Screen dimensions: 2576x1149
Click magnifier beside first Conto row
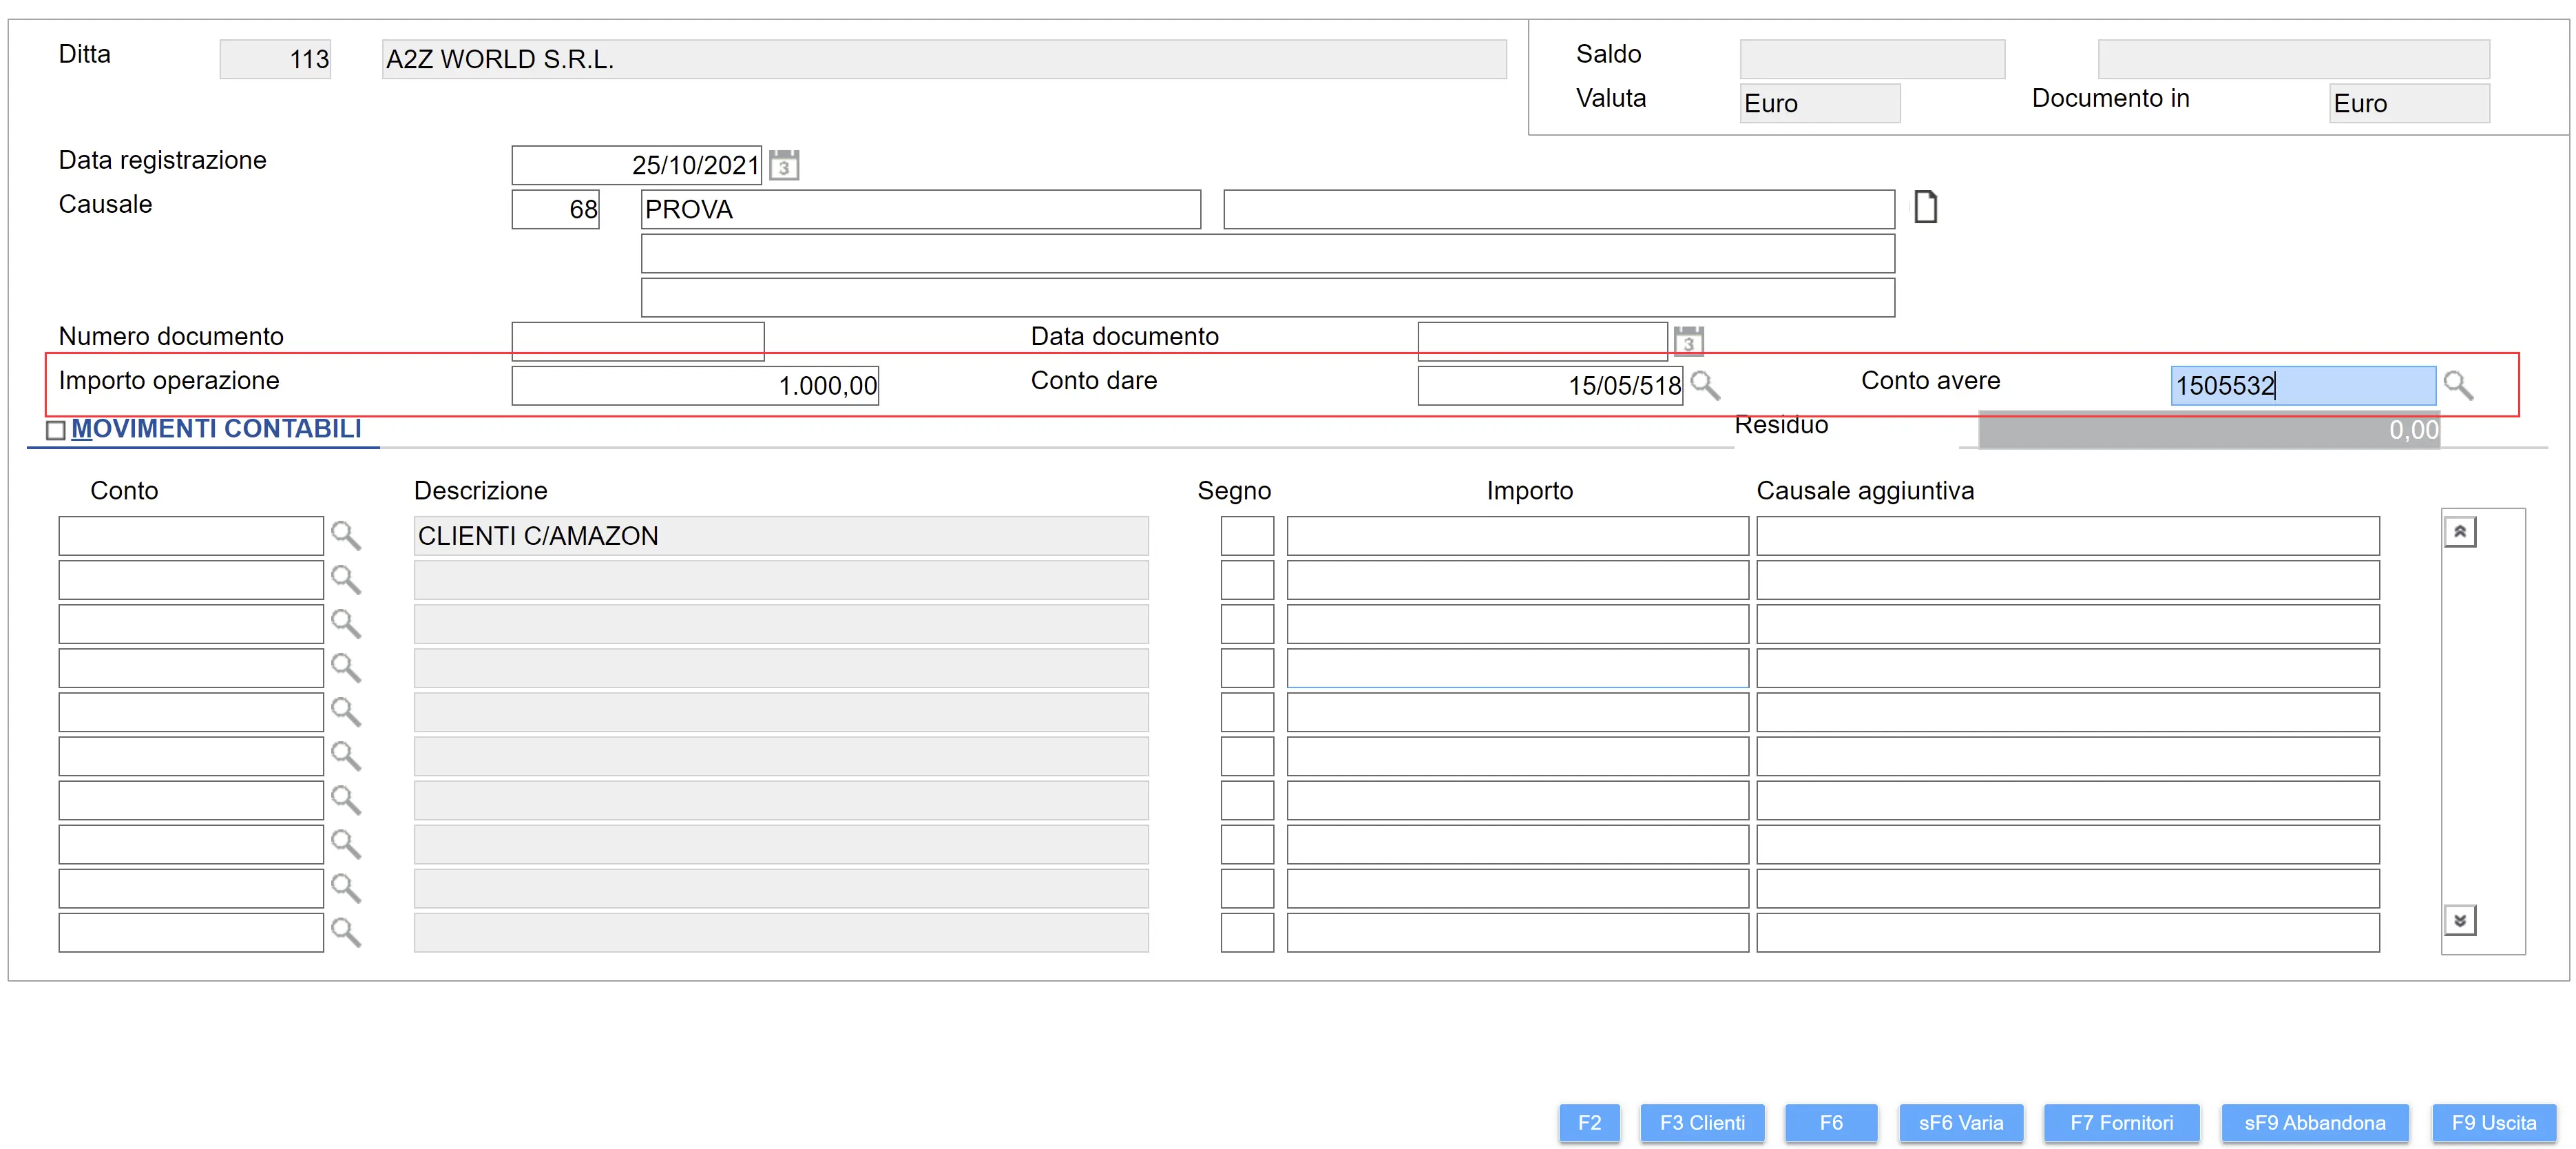[346, 536]
